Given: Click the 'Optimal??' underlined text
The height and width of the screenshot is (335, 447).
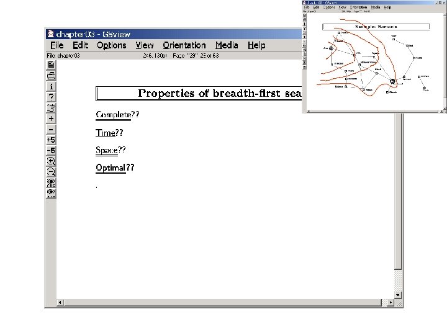Looking at the screenshot, I should (x=115, y=167).
